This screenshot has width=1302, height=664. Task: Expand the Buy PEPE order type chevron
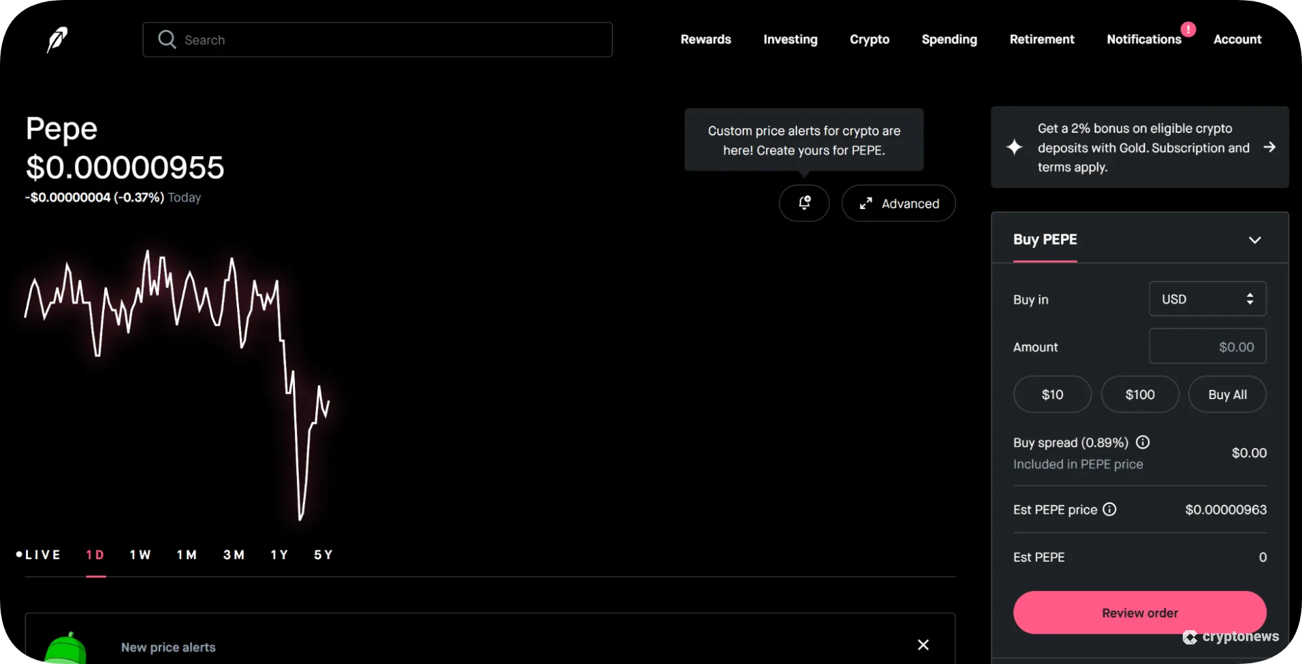click(x=1254, y=240)
